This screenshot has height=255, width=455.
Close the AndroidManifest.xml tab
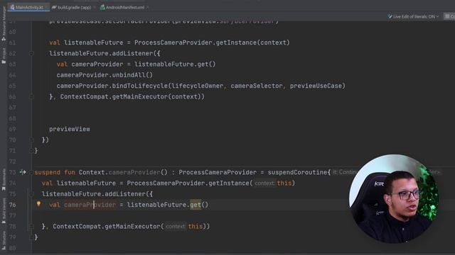147,7
